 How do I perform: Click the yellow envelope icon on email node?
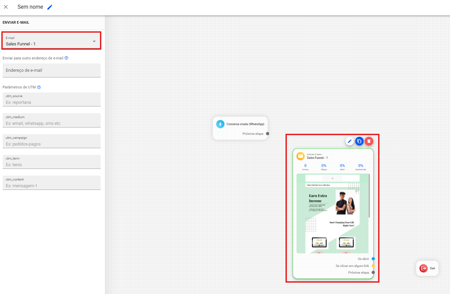click(x=300, y=156)
